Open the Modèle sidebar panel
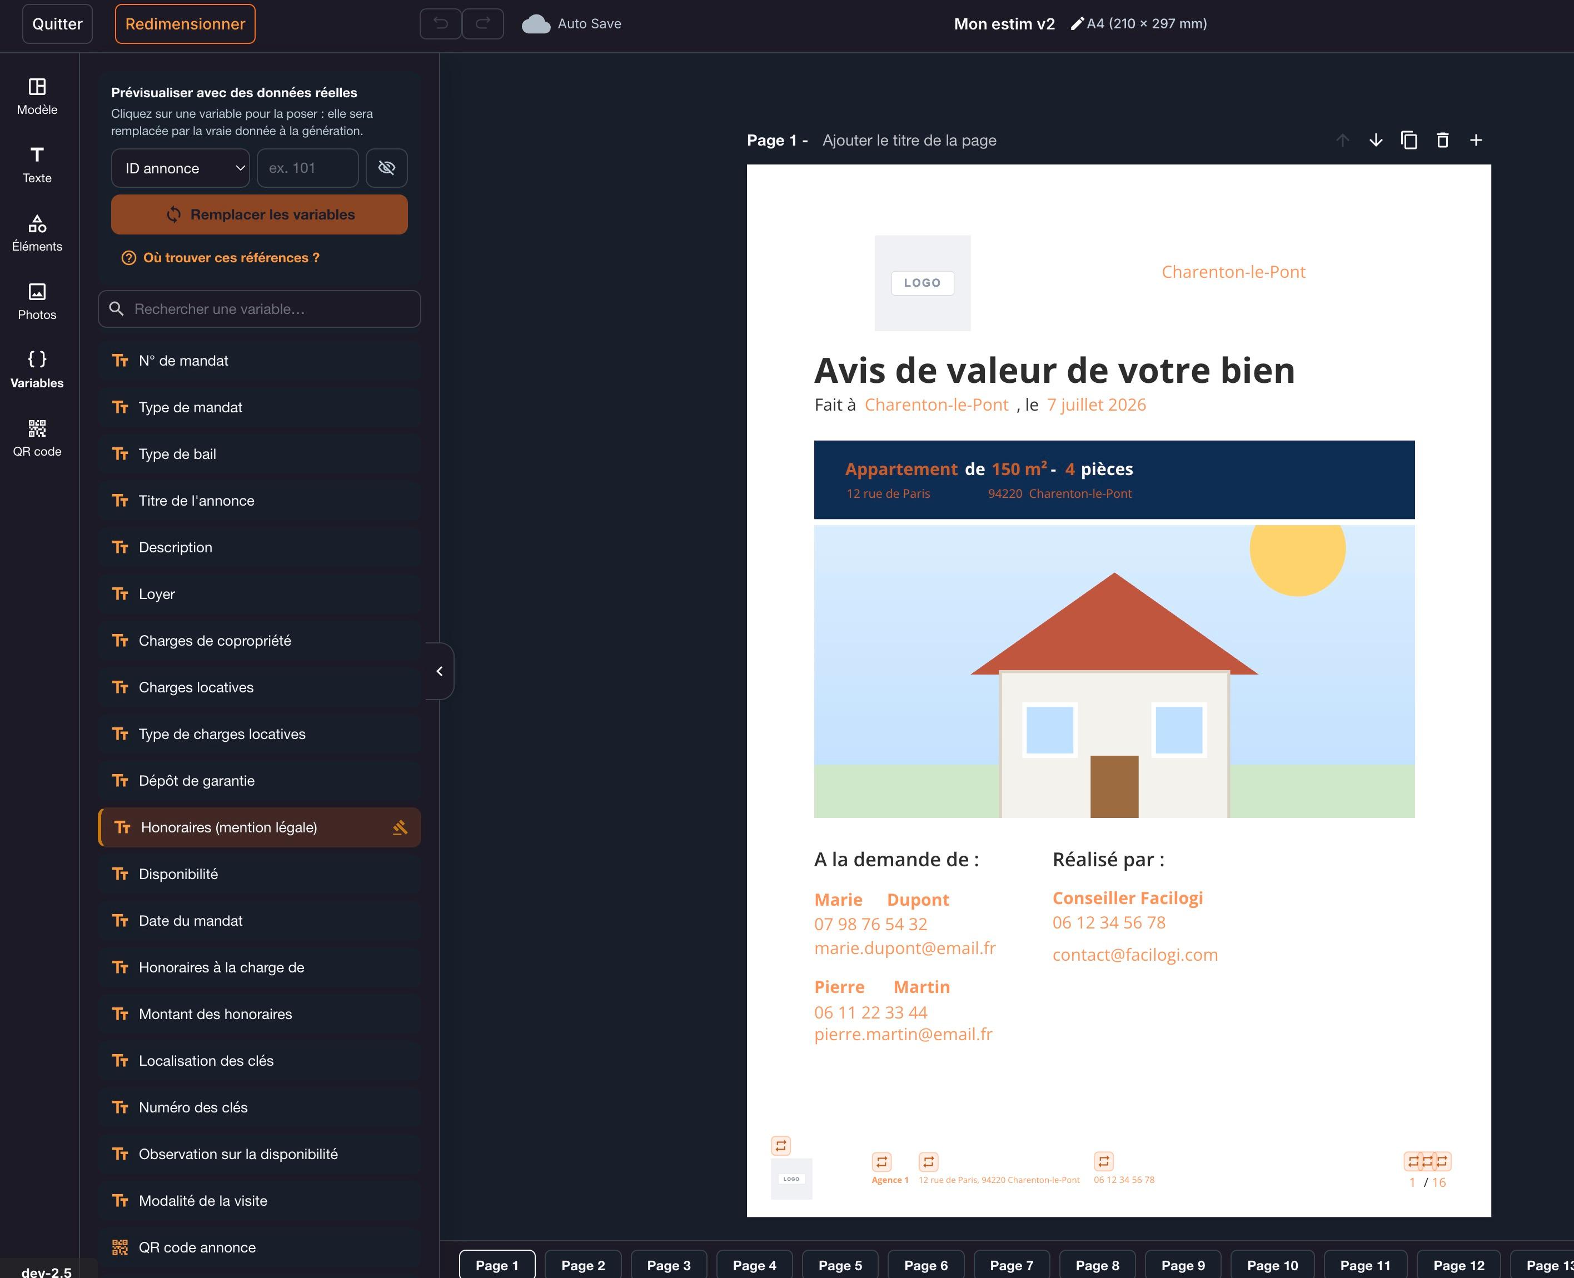The image size is (1574, 1278). (x=37, y=97)
